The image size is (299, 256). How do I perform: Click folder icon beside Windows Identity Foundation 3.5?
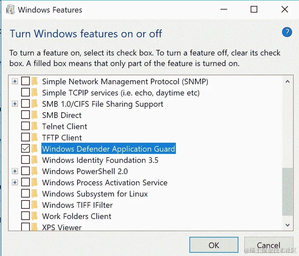(x=34, y=160)
